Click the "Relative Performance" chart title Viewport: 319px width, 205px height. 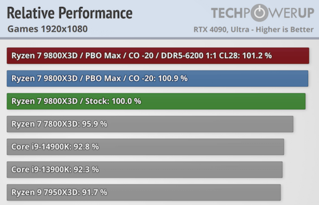point(70,13)
